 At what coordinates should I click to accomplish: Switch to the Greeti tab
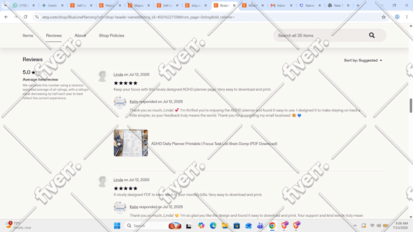click(53, 5)
